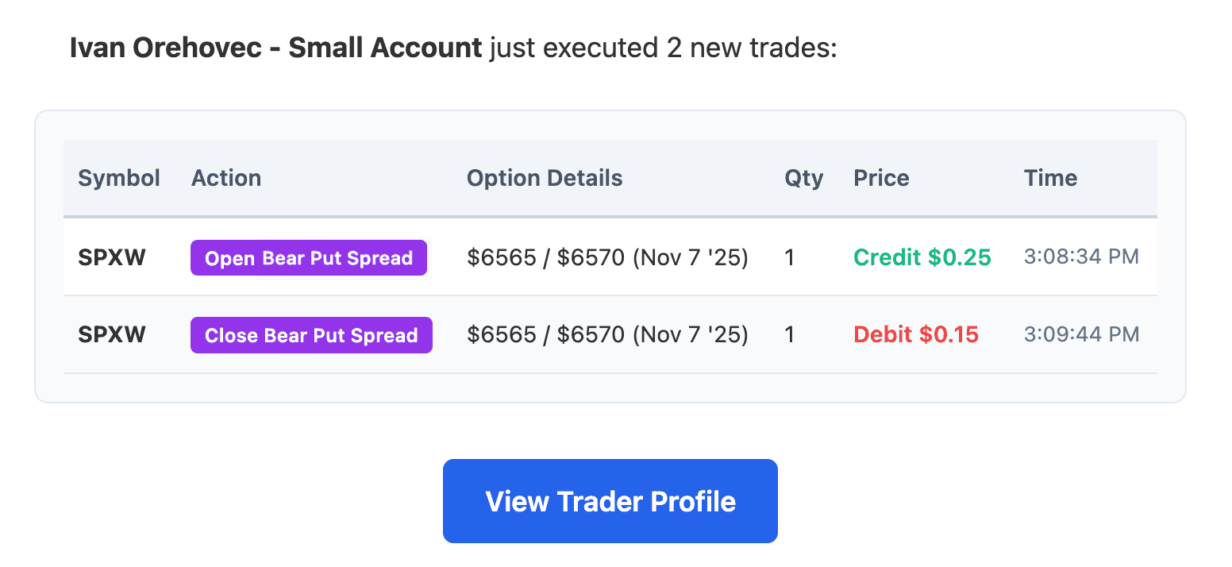Click the Qty column header
This screenshot has width=1232, height=567.
(803, 178)
